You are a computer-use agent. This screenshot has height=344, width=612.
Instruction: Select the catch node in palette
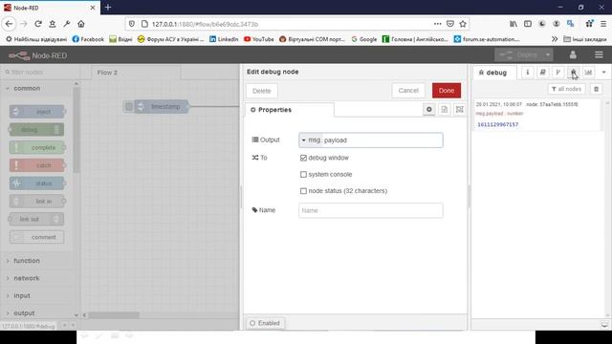36,165
